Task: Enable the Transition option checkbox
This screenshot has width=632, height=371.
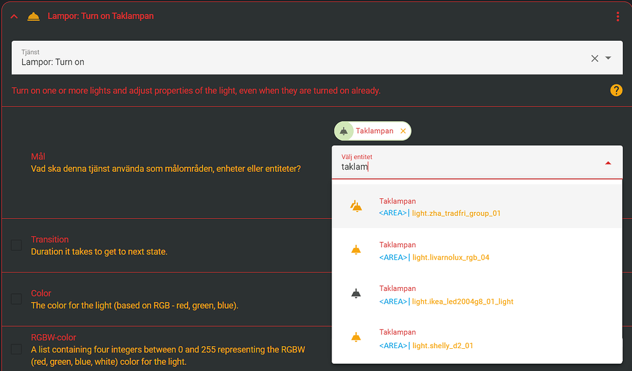Action: point(16,245)
